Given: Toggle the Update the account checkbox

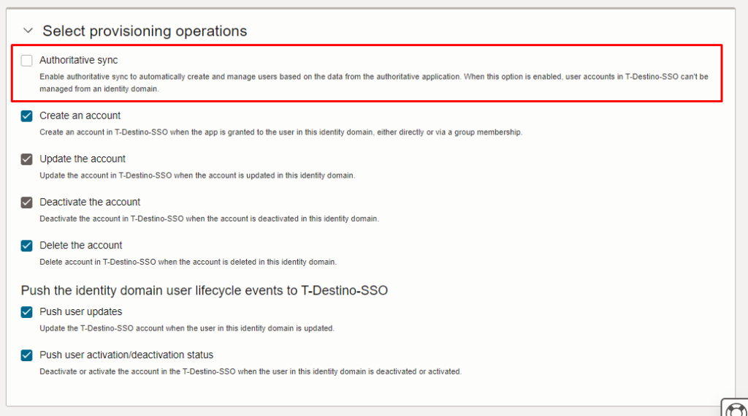Looking at the screenshot, I should [x=27, y=159].
